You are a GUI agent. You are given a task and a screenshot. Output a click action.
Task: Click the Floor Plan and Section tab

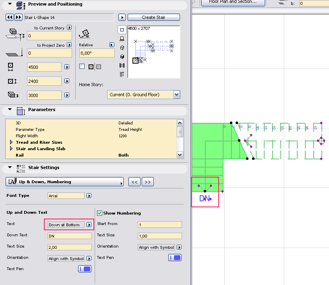pyautogui.click(x=232, y=2)
